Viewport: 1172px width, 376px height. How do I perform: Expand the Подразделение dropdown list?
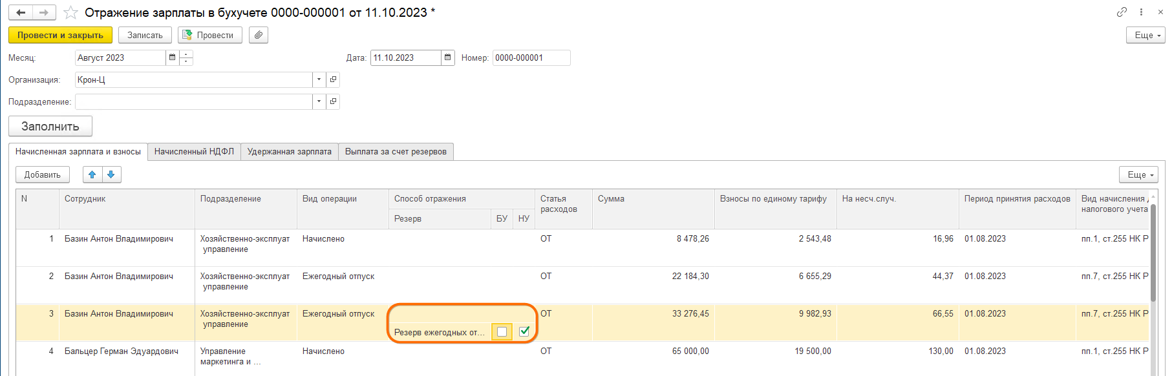click(x=319, y=101)
